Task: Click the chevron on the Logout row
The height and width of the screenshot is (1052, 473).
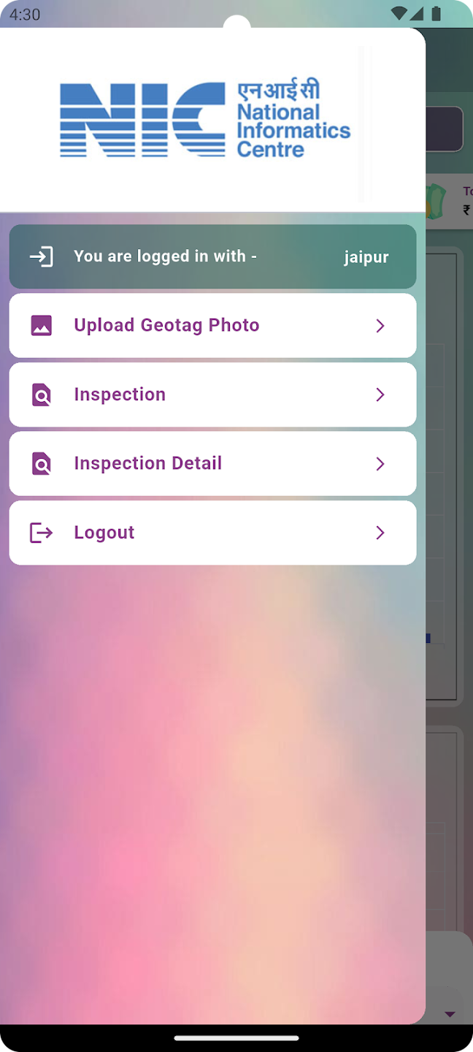Action: (380, 533)
